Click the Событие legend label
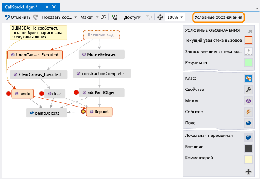 pos(194,112)
